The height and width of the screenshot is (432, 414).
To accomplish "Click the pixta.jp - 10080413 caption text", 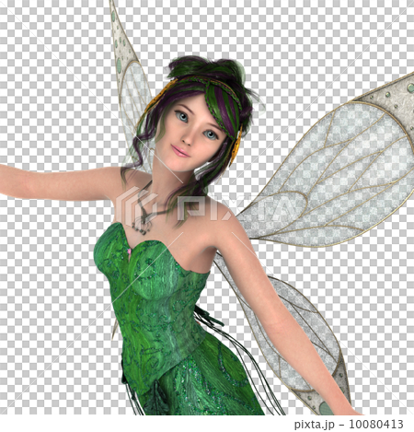I will point(349,425).
